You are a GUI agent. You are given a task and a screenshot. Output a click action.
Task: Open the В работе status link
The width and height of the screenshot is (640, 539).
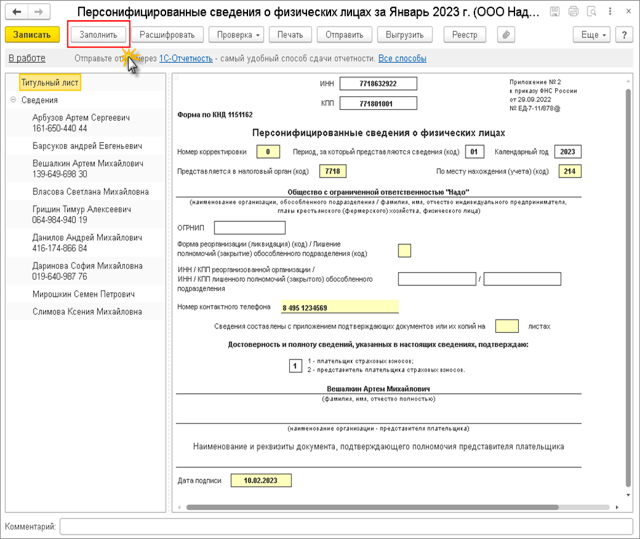point(27,58)
